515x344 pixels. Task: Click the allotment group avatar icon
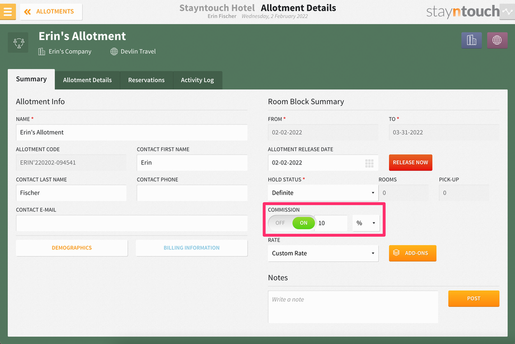pyautogui.click(x=18, y=43)
